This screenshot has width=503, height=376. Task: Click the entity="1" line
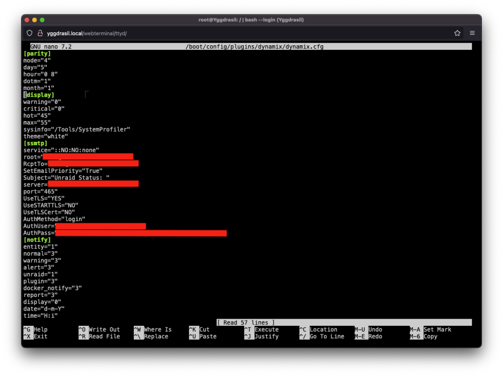coord(40,247)
